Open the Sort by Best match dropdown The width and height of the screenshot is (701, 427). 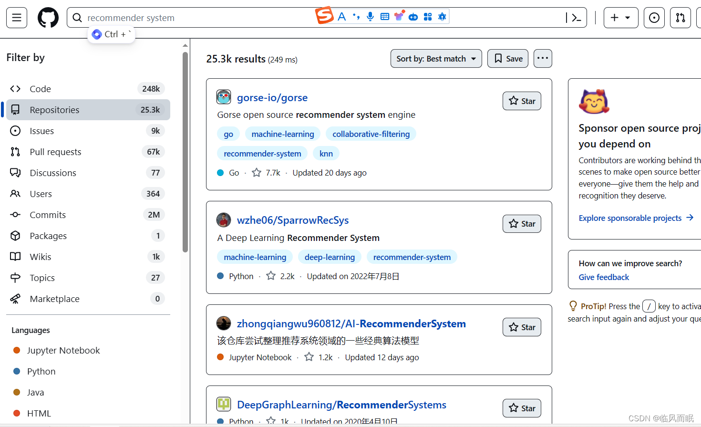point(436,59)
